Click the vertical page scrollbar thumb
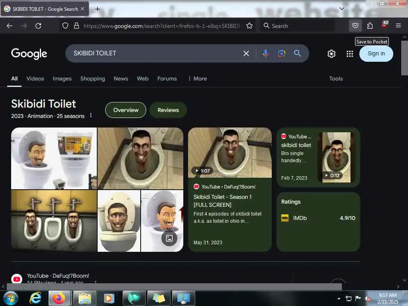Image resolution: width=408 pixels, height=306 pixels. pyautogui.click(x=404, y=58)
